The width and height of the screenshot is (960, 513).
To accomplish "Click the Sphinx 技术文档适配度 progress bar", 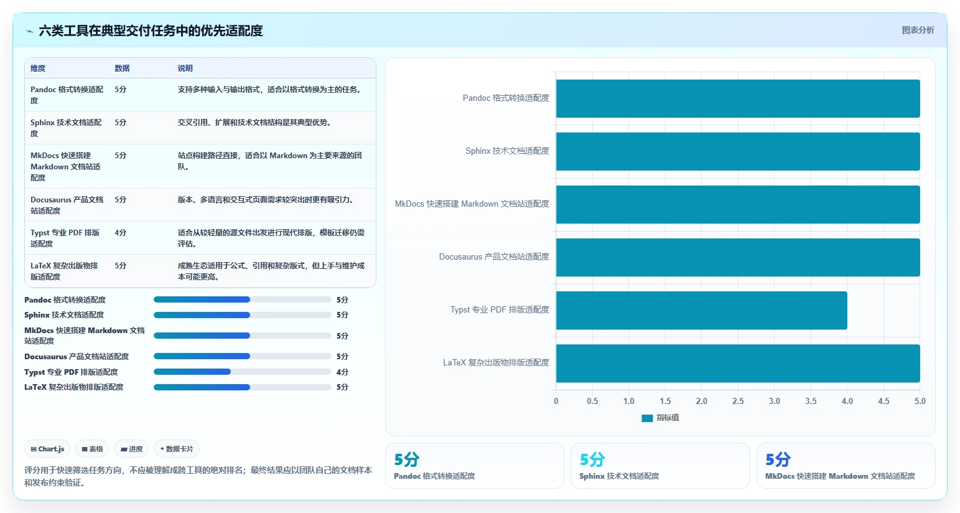I will 242,314.
